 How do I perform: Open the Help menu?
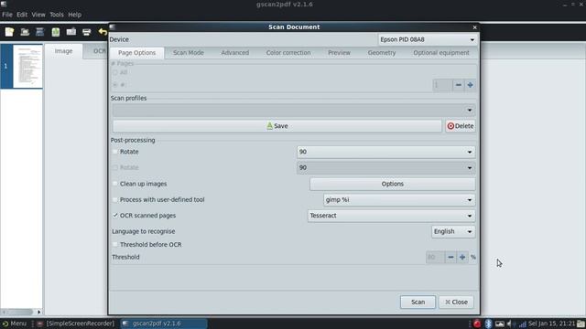[x=74, y=15]
